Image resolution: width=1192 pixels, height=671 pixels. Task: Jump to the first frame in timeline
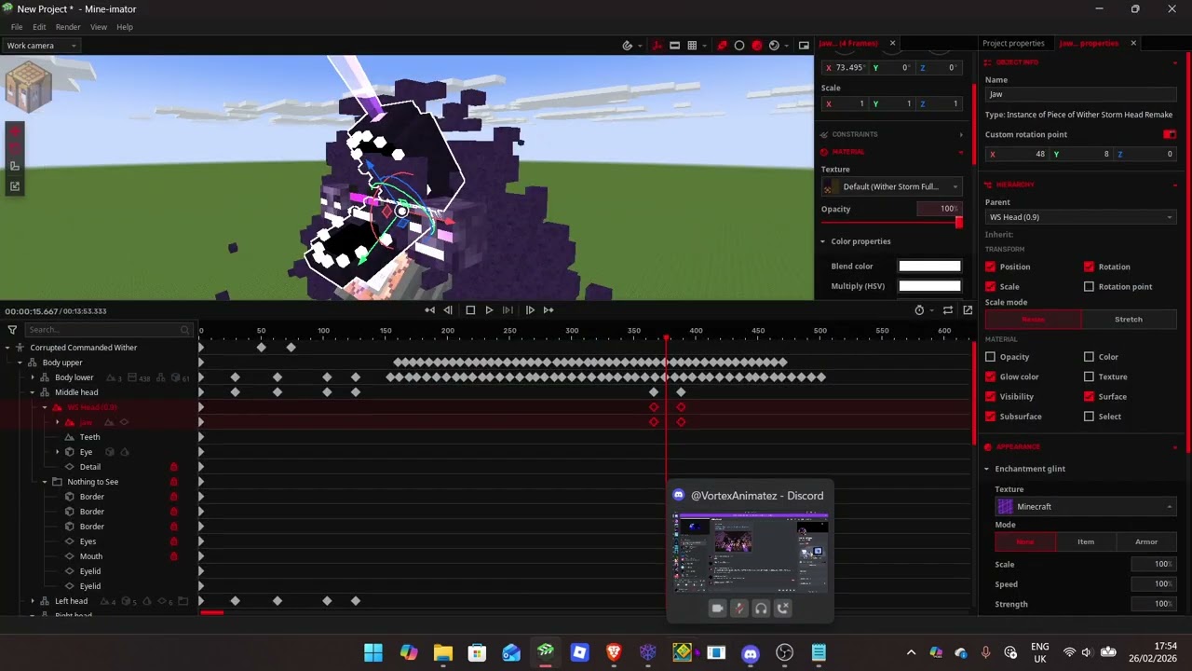pos(429,310)
